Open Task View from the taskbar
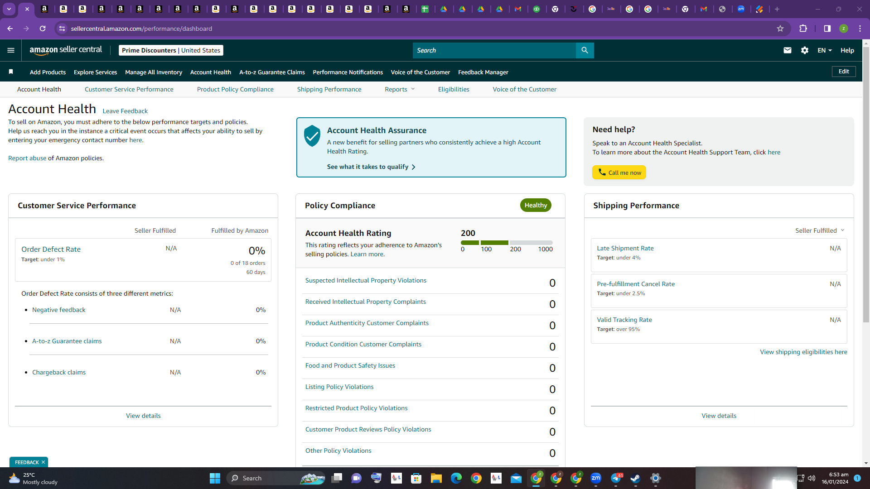 point(337,478)
